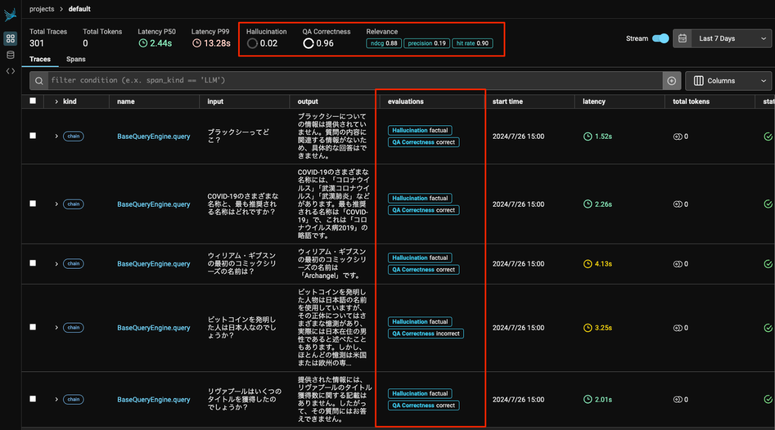
Task: Select the checkbox for the COVID-19 row
Action: (33, 203)
